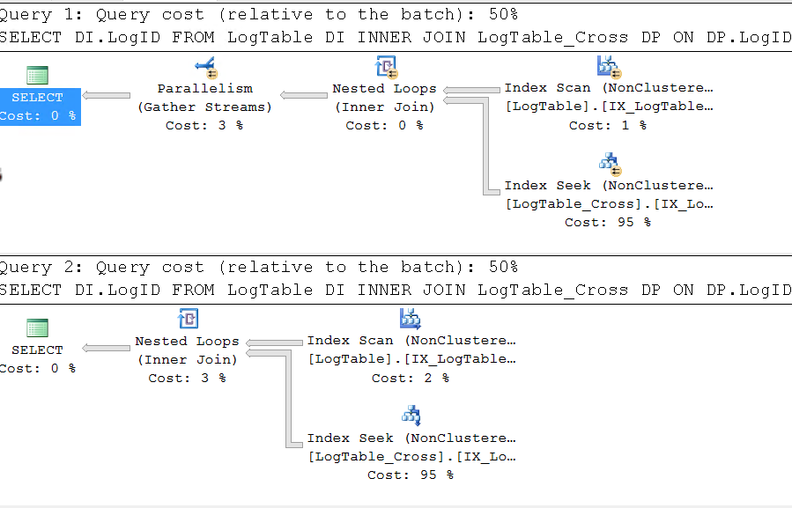This screenshot has height=508, width=792.
Task: Click the Nested Loops (Inner Join) icon in Query 2
Action: [x=187, y=318]
